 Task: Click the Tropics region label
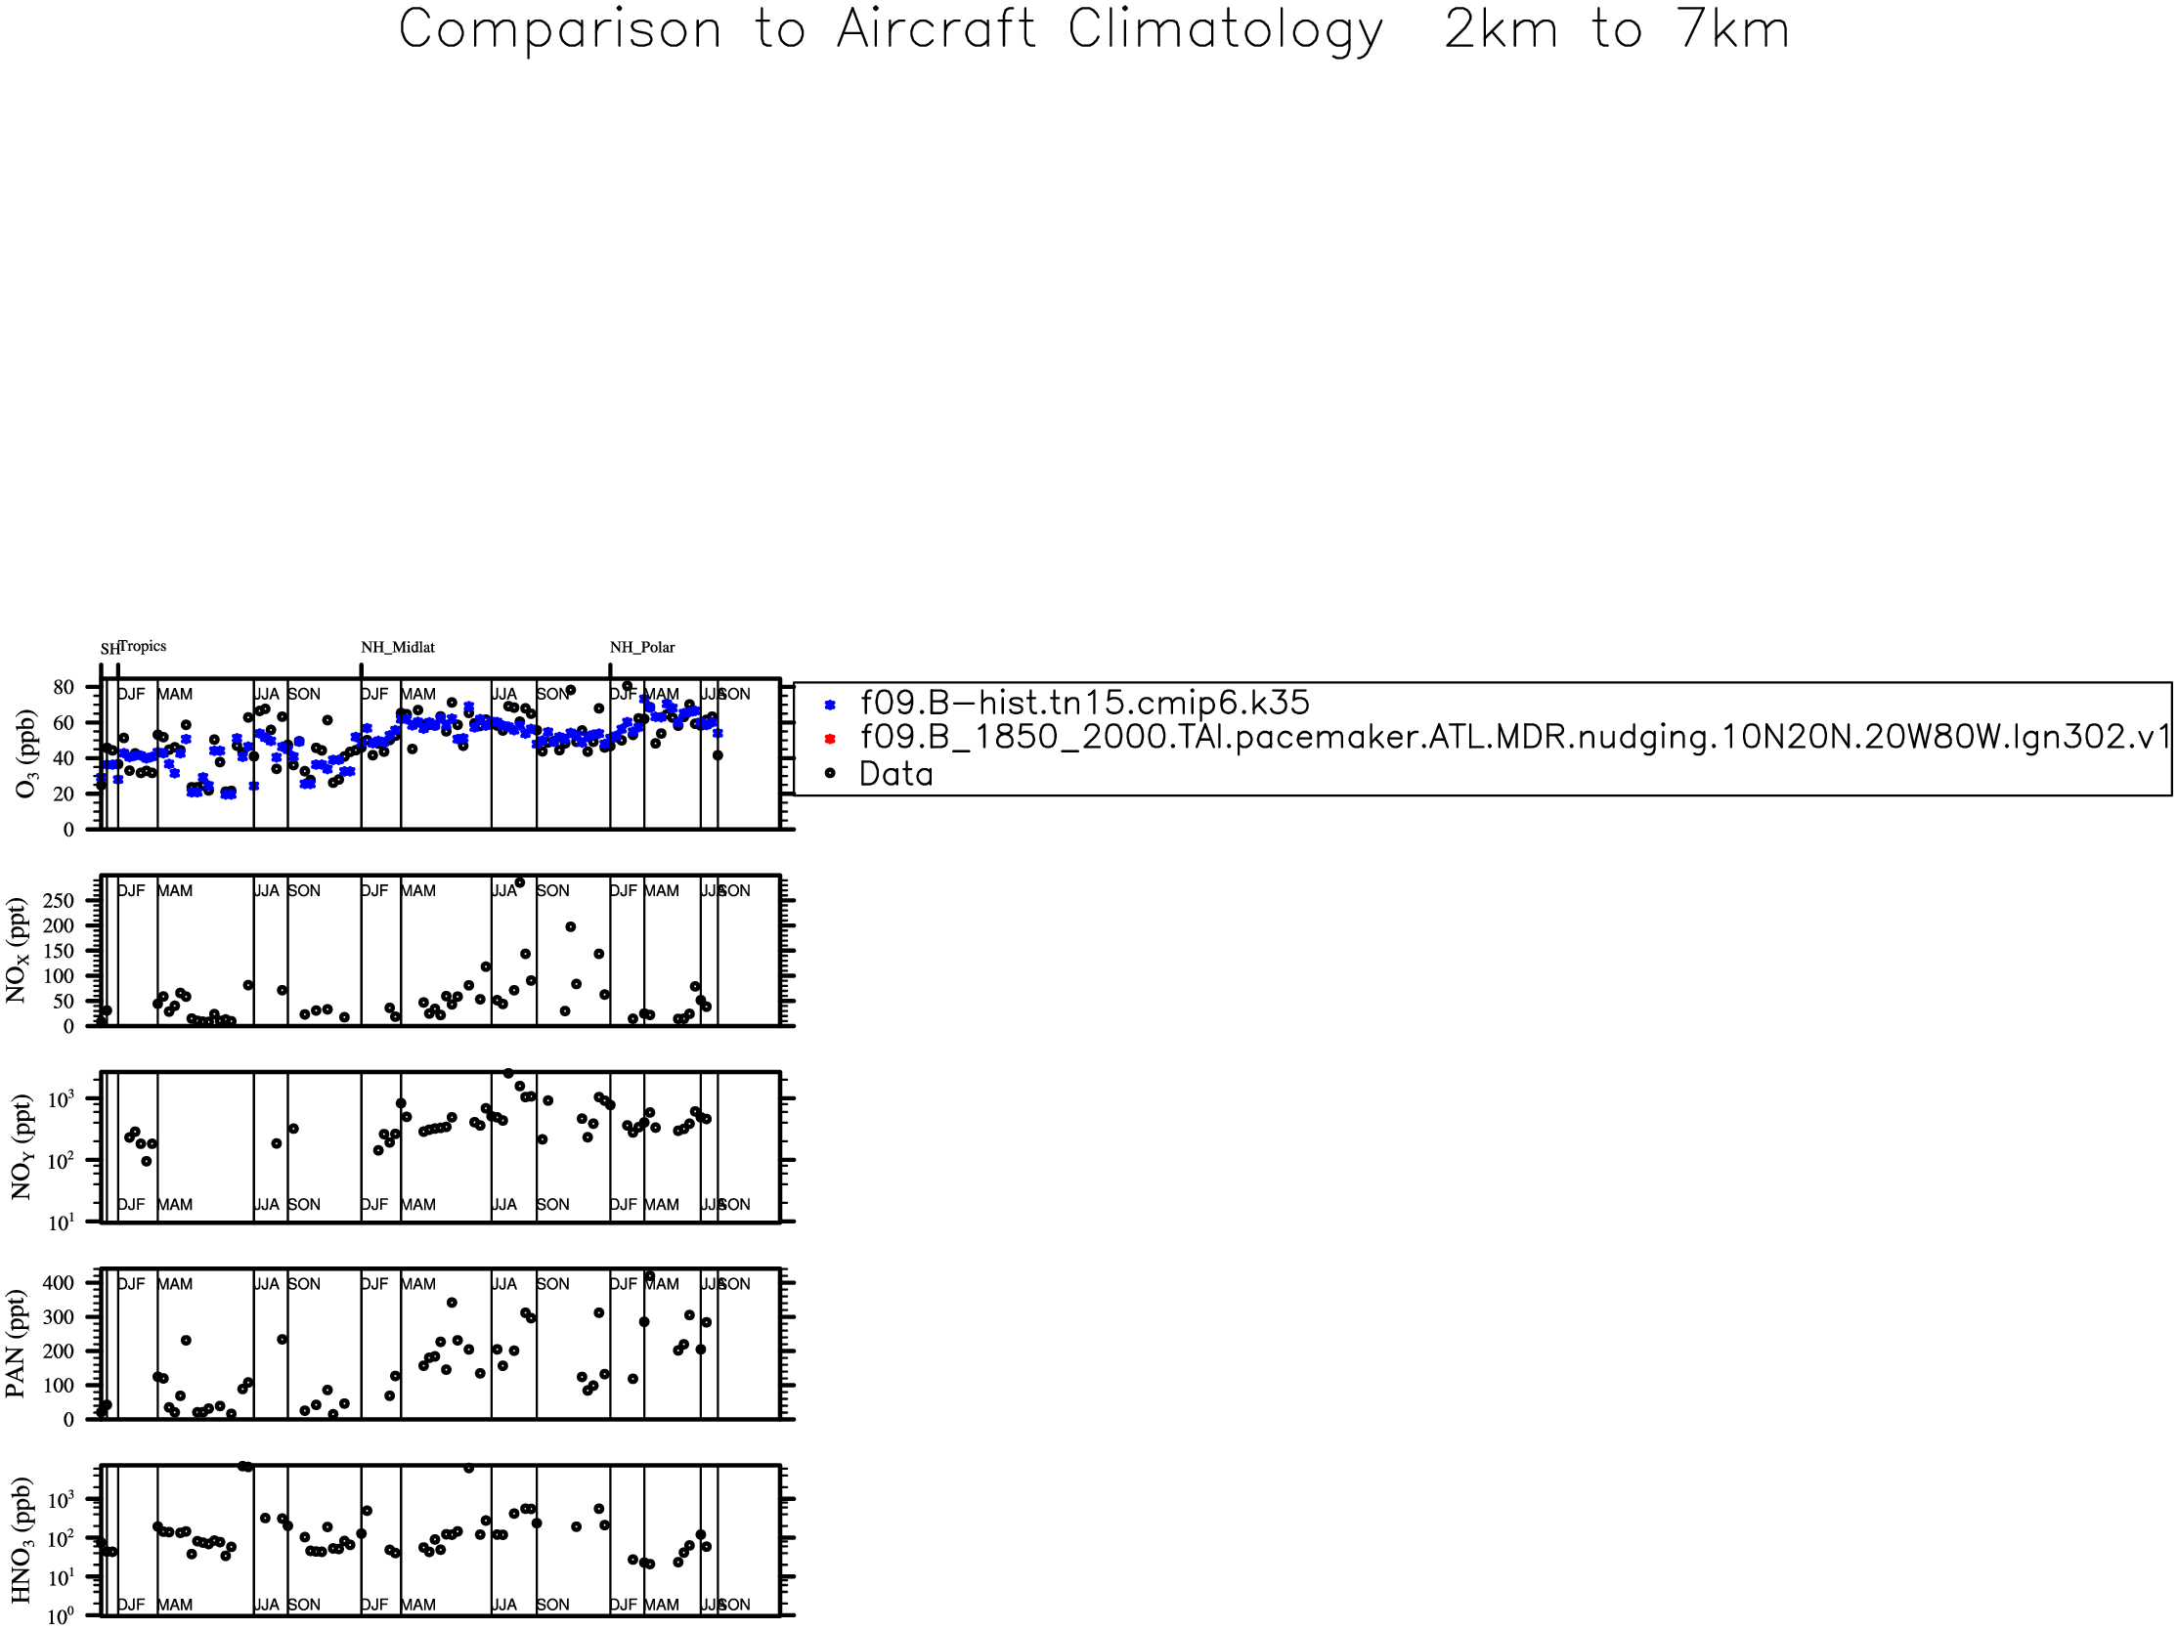143,647
